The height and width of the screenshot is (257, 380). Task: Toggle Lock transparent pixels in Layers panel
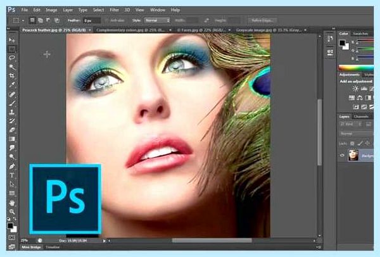(352, 144)
